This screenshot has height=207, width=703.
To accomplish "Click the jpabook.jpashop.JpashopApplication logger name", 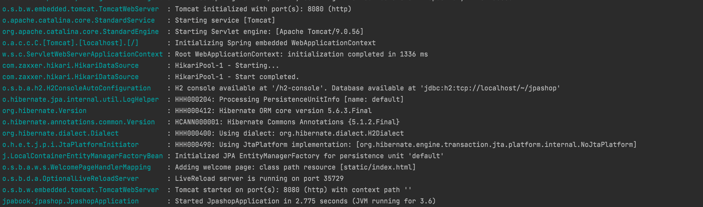I will click(x=70, y=201).
